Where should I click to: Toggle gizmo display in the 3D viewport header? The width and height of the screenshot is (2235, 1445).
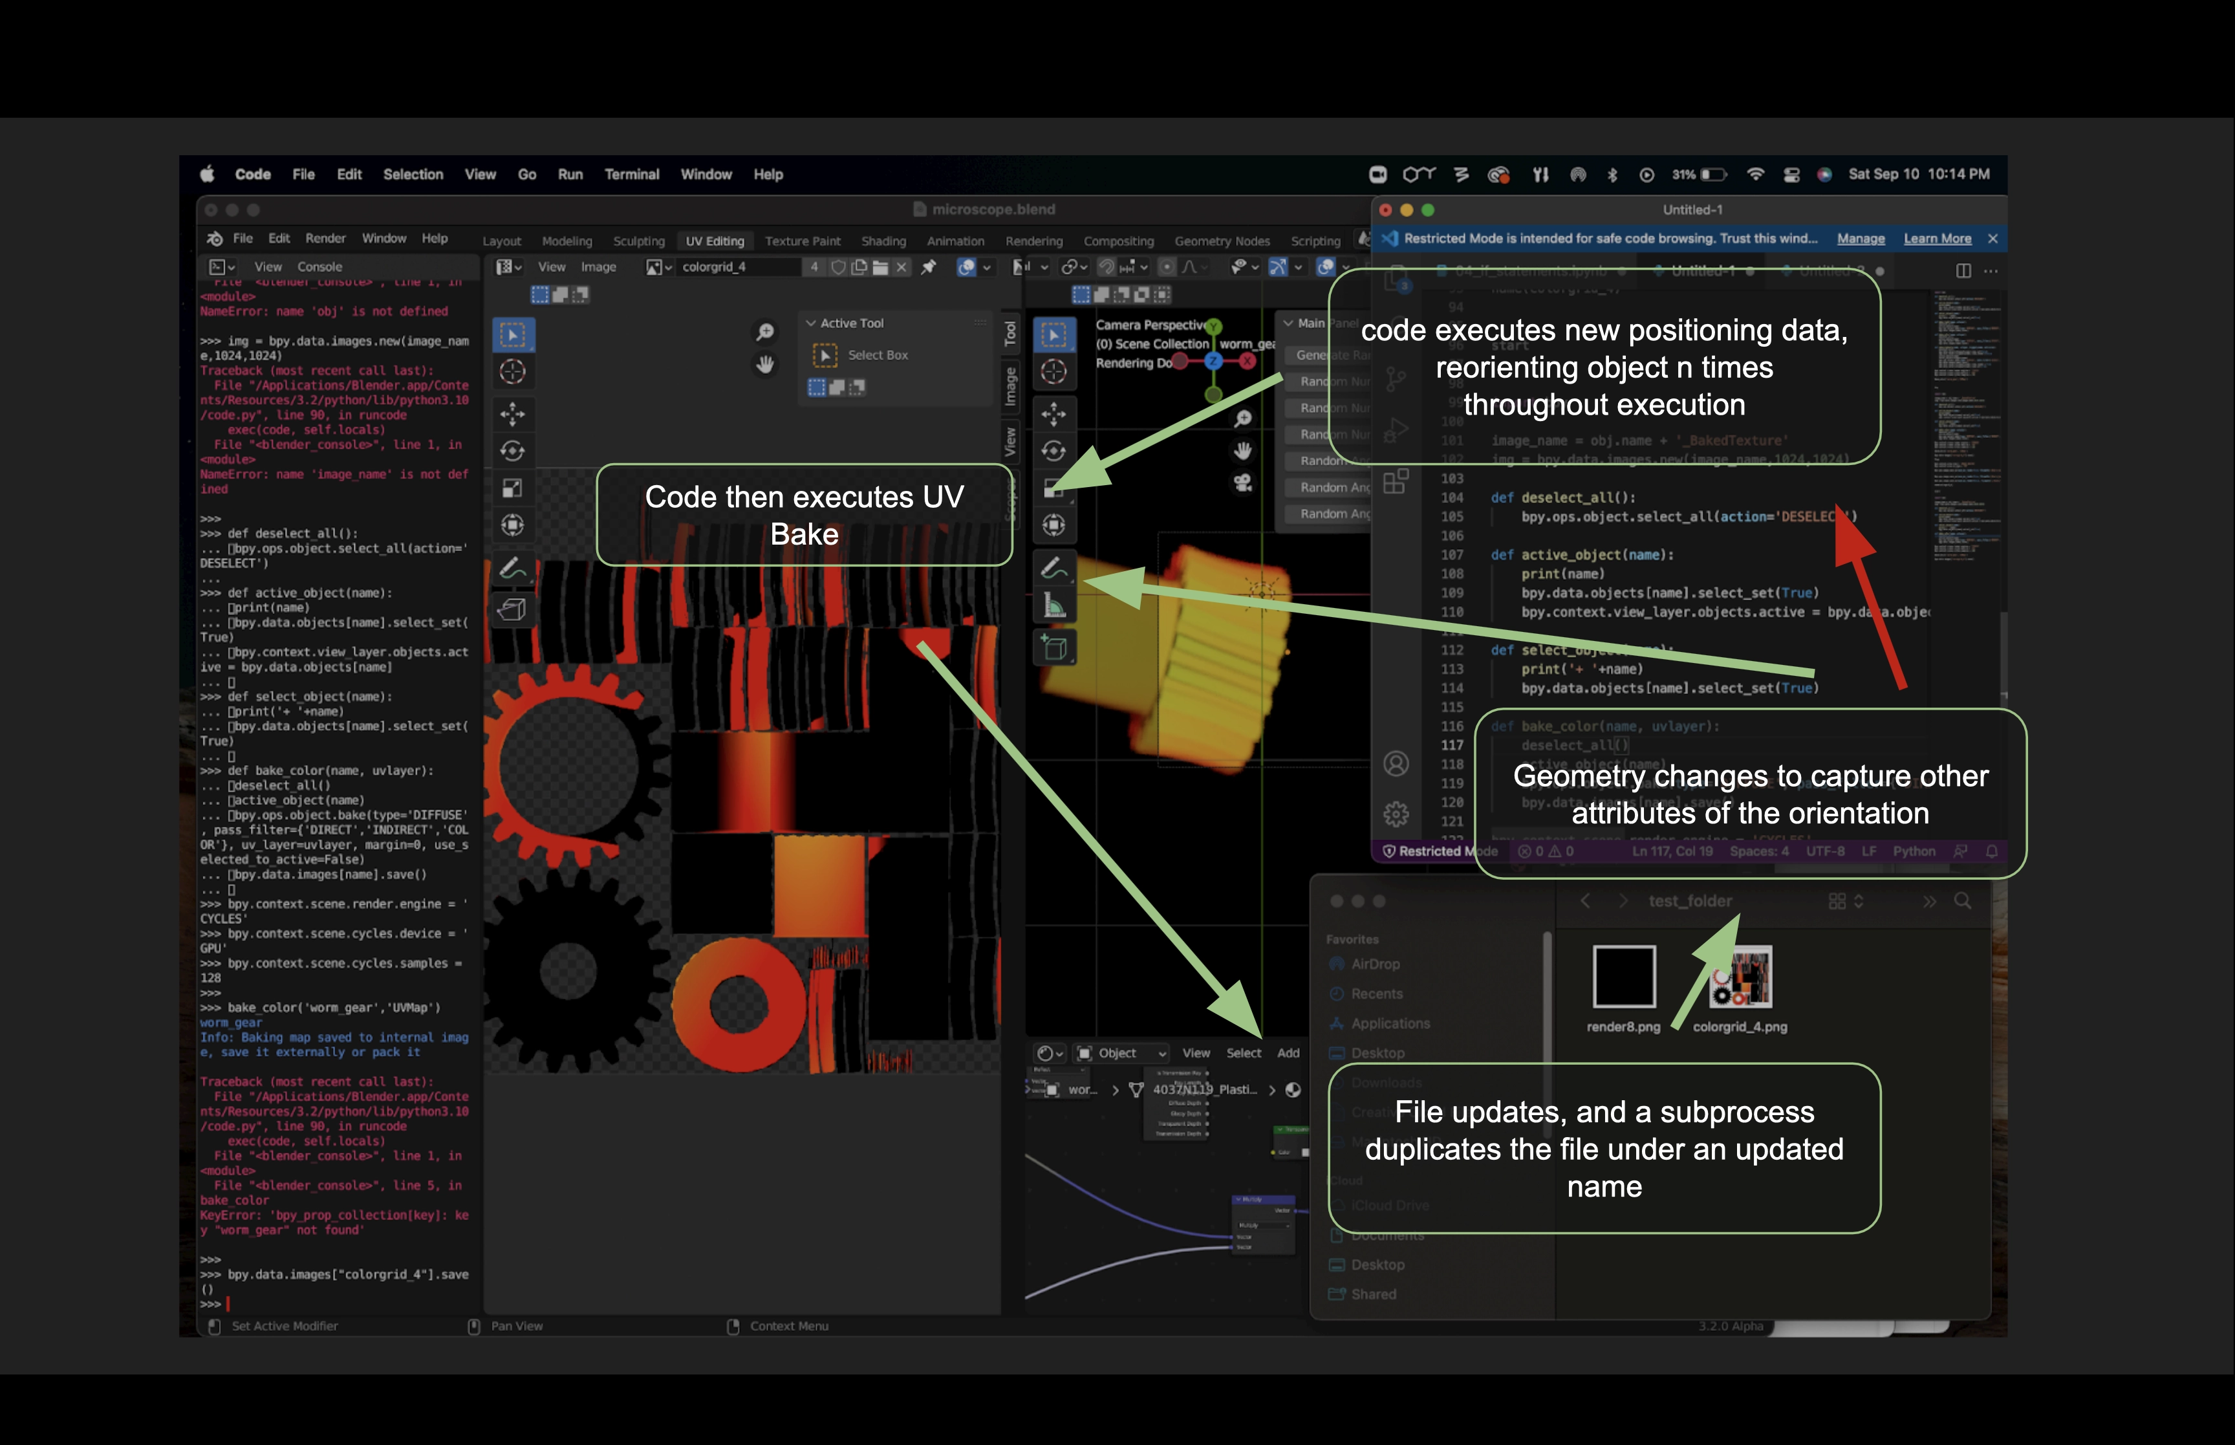[x=1277, y=267]
